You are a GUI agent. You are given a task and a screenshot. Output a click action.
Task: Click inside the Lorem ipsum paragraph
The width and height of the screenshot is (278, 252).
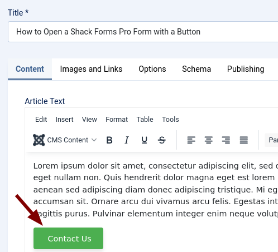click(156, 190)
